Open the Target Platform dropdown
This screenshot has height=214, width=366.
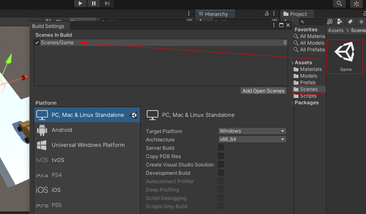coord(252,131)
